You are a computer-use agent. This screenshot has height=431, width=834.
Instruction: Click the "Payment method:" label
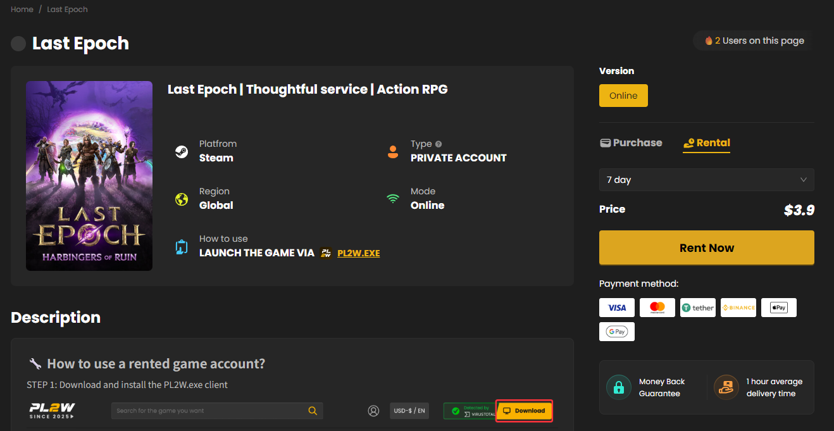pyautogui.click(x=638, y=284)
